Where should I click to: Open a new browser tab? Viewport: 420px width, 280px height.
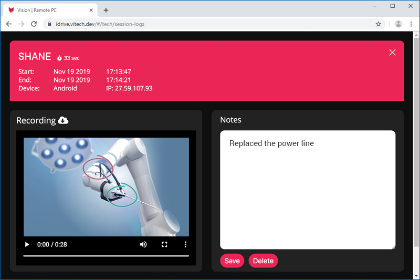coord(106,10)
